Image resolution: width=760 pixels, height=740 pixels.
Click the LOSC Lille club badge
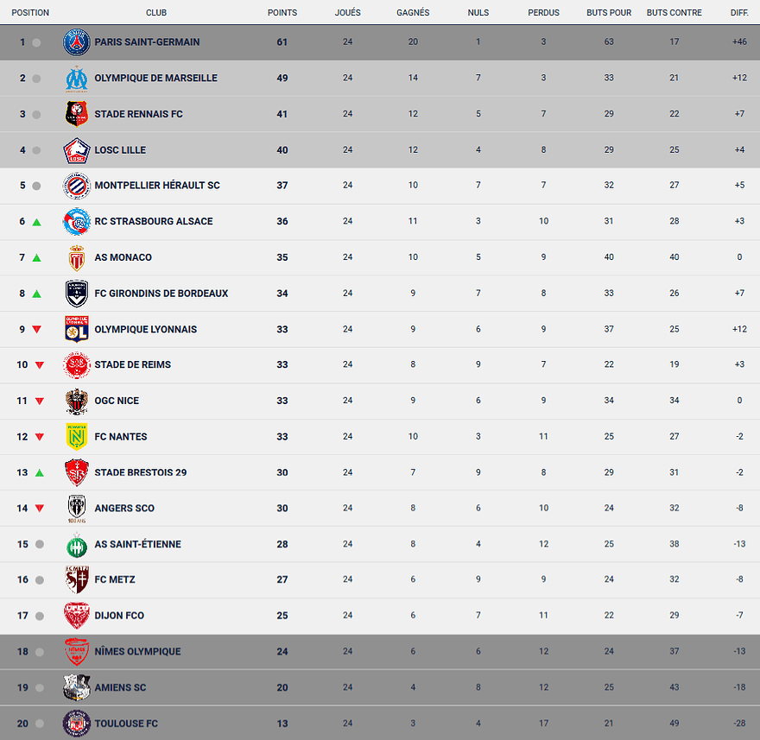point(77,150)
